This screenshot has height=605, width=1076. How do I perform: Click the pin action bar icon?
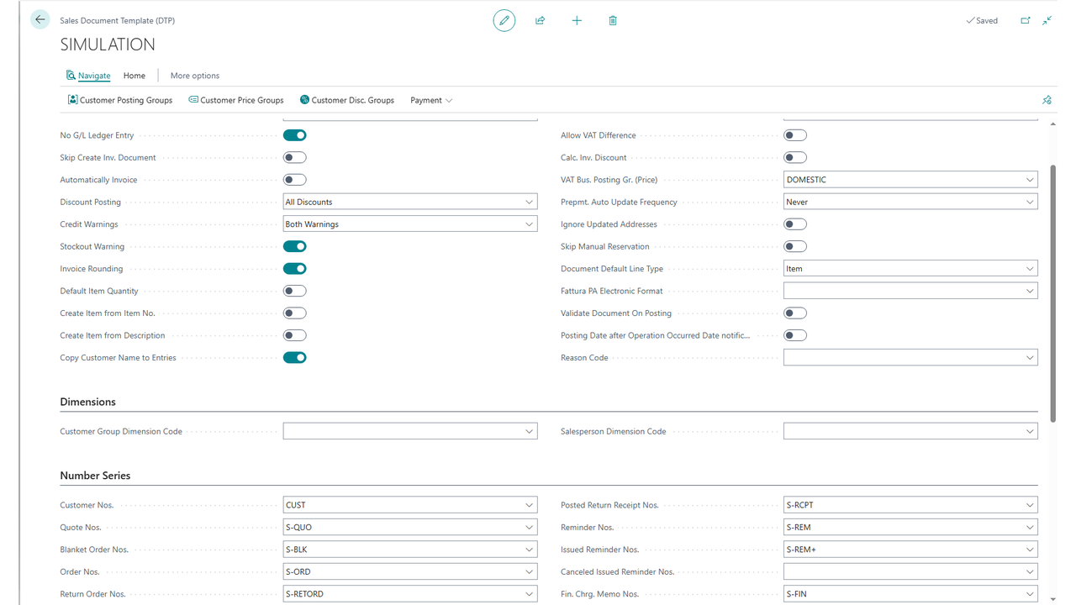(x=1047, y=100)
